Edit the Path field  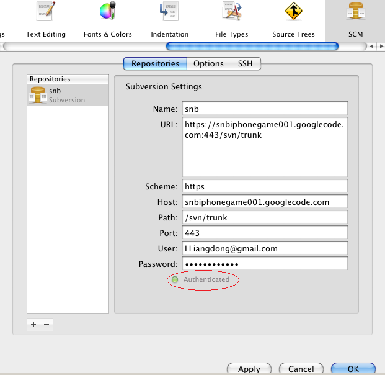(265, 217)
